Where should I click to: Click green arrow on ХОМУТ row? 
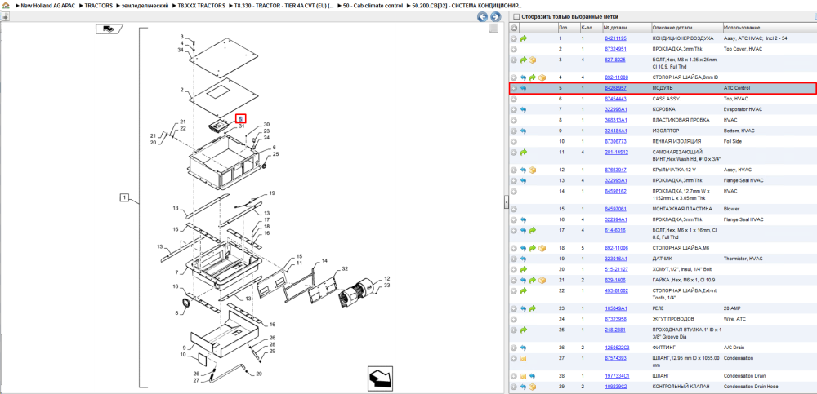524,270
